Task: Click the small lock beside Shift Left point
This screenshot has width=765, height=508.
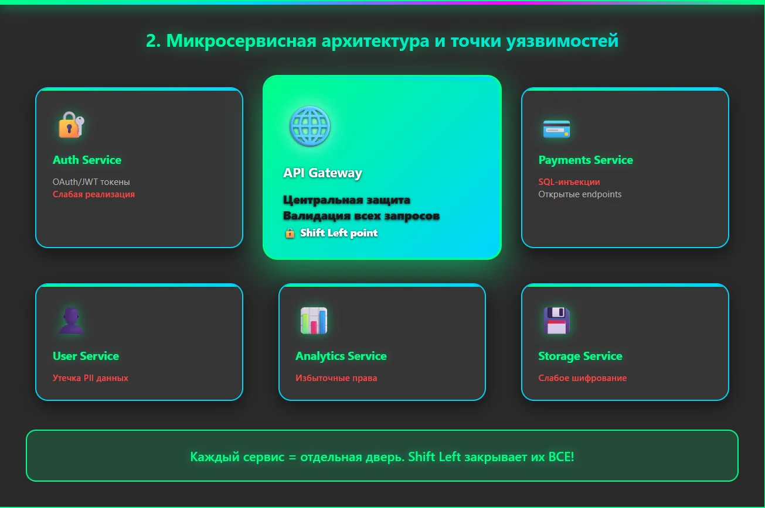Action: click(x=290, y=233)
